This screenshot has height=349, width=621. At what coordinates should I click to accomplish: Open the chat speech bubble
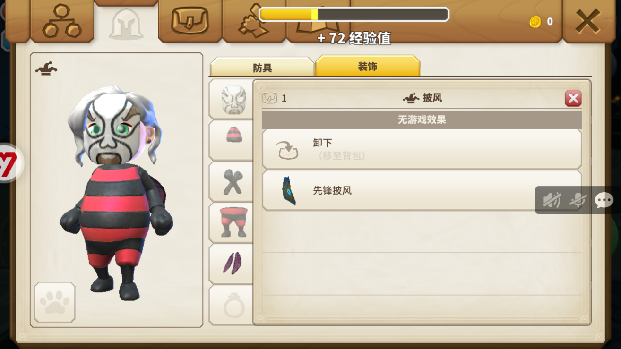pyautogui.click(x=604, y=200)
